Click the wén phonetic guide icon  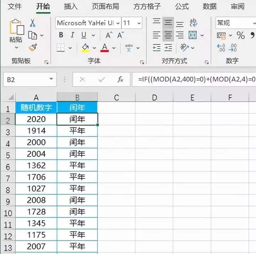(129, 48)
